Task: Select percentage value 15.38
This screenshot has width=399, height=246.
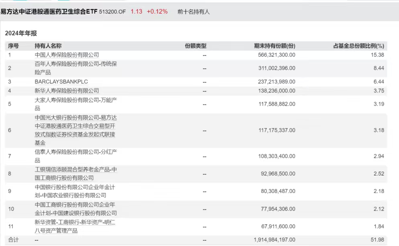Action: tap(377, 55)
